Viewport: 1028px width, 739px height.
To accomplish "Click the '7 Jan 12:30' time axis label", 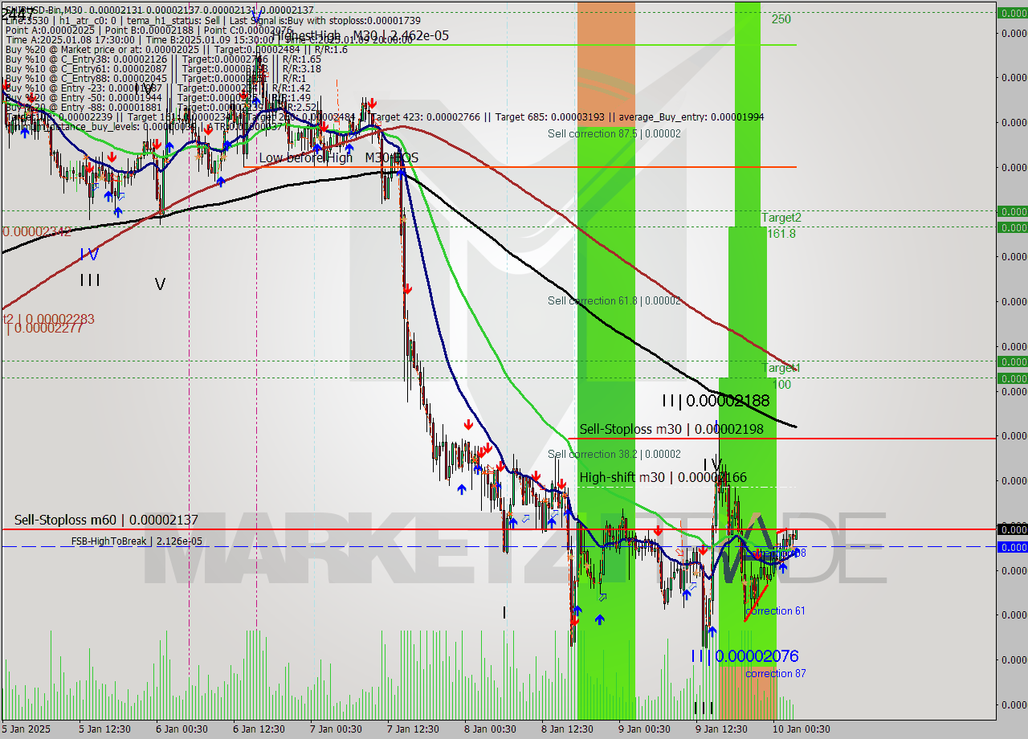I will click(x=413, y=729).
